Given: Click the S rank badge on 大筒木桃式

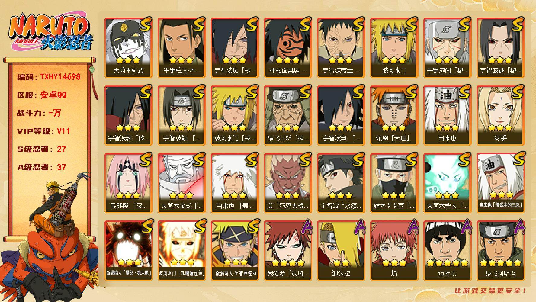Looking at the screenshot, I should pyautogui.click(x=146, y=24).
